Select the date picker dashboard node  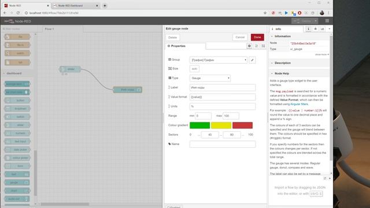point(17,150)
